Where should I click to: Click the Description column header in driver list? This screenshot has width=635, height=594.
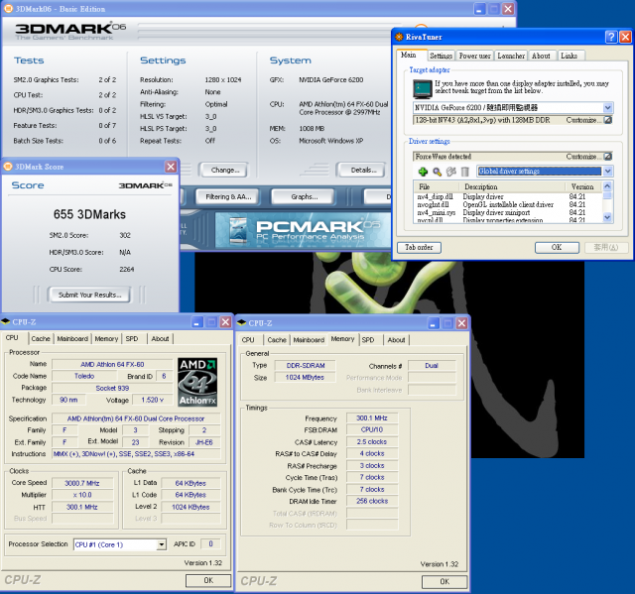coord(512,186)
